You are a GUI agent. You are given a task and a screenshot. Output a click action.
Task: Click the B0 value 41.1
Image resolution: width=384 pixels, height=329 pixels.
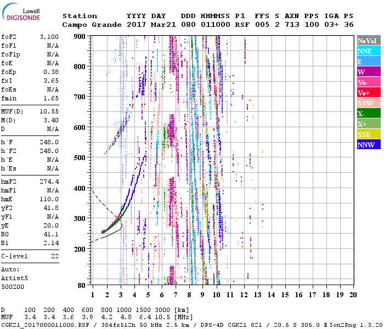[51, 234]
